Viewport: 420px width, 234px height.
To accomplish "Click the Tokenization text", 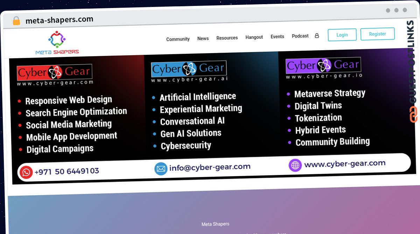I will (x=318, y=118).
